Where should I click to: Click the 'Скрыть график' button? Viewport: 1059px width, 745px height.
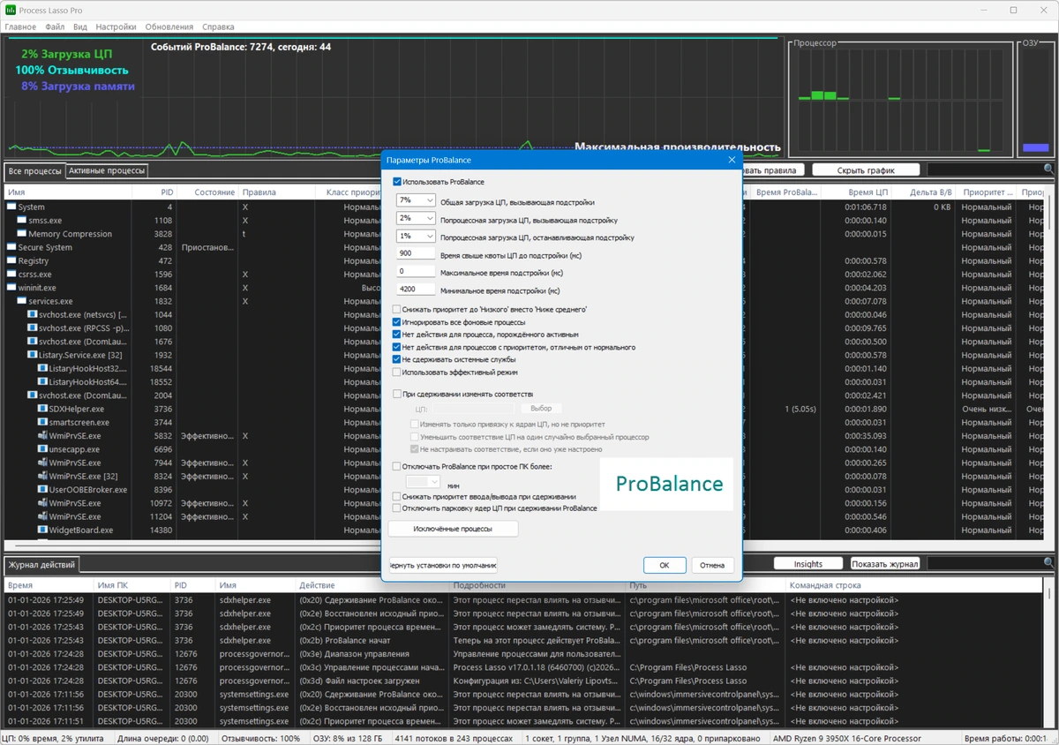click(866, 169)
